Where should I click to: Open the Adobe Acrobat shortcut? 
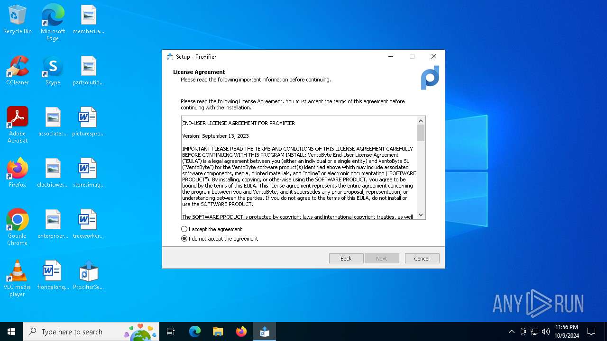tap(18, 125)
